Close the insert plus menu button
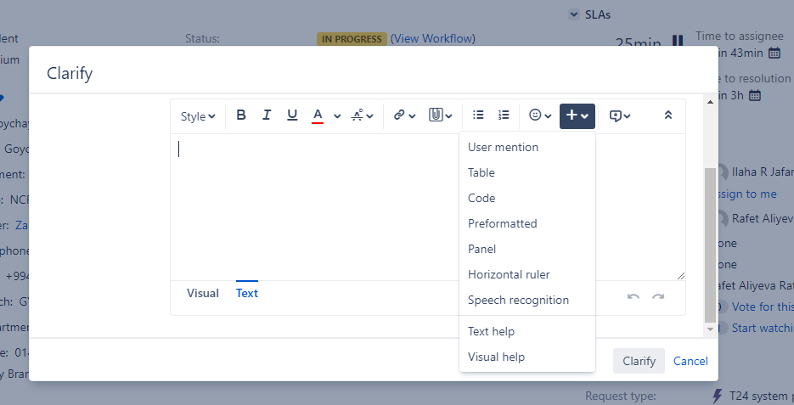794x405 pixels. (577, 116)
